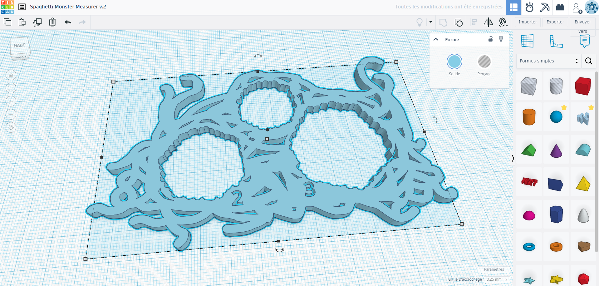Select the Workplane tool icon

[527, 41]
